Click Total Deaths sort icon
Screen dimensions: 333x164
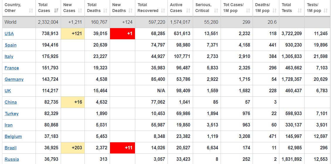105,11
